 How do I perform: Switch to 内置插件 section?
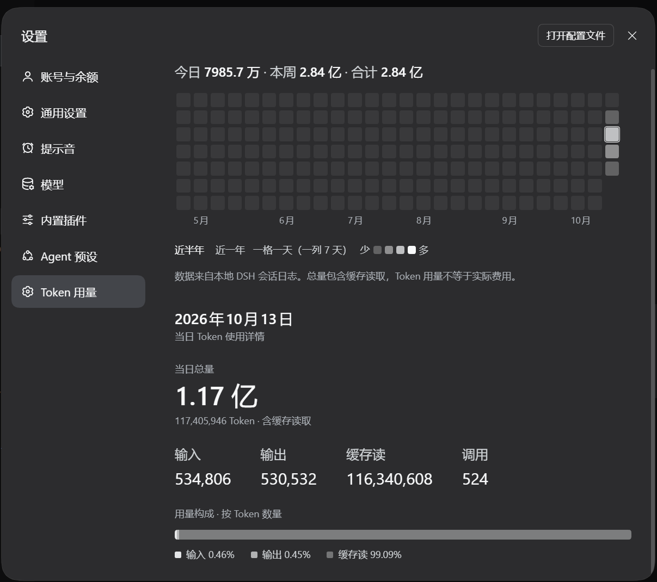click(78, 220)
